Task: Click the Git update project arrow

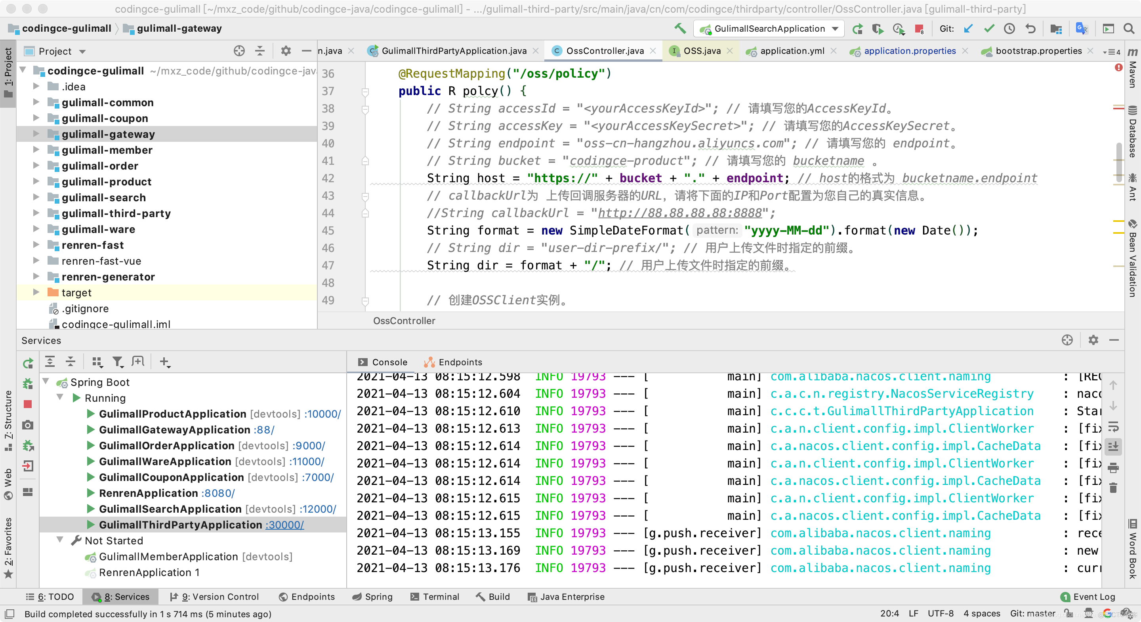Action: [x=969, y=29]
